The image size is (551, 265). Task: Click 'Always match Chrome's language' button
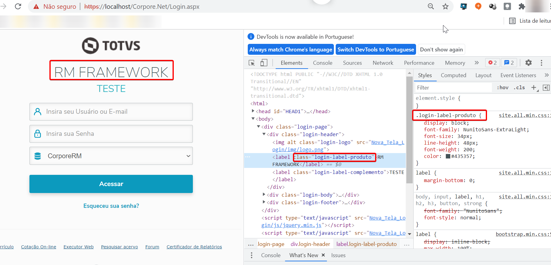tap(291, 50)
